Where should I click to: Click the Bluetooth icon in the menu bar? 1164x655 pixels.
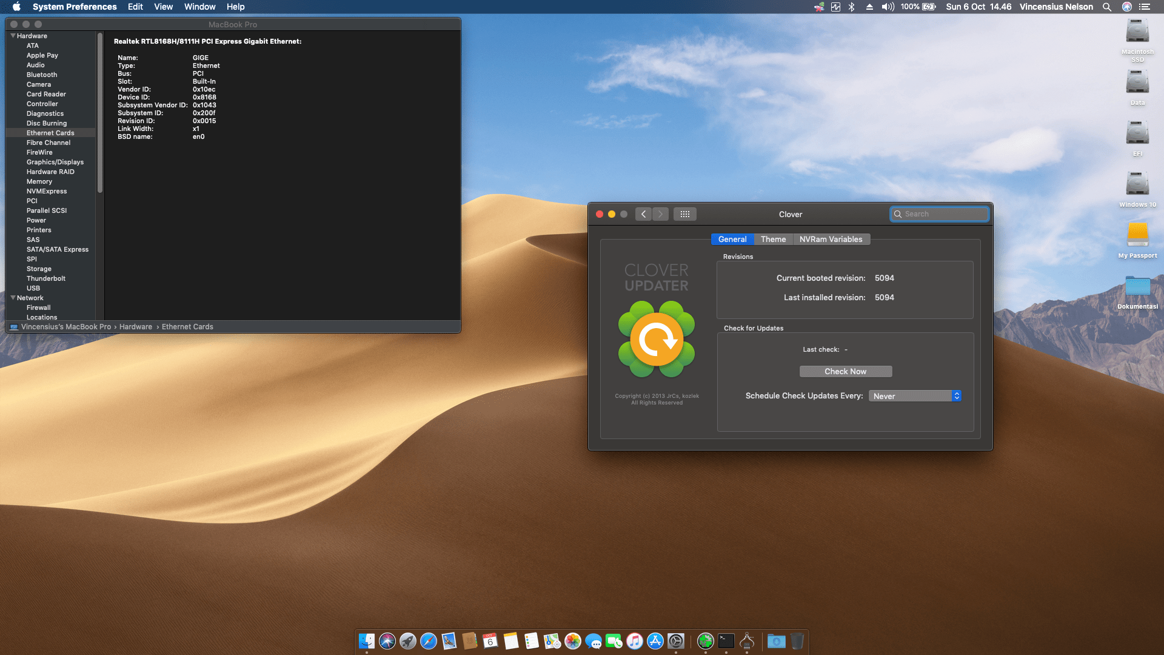pos(852,7)
